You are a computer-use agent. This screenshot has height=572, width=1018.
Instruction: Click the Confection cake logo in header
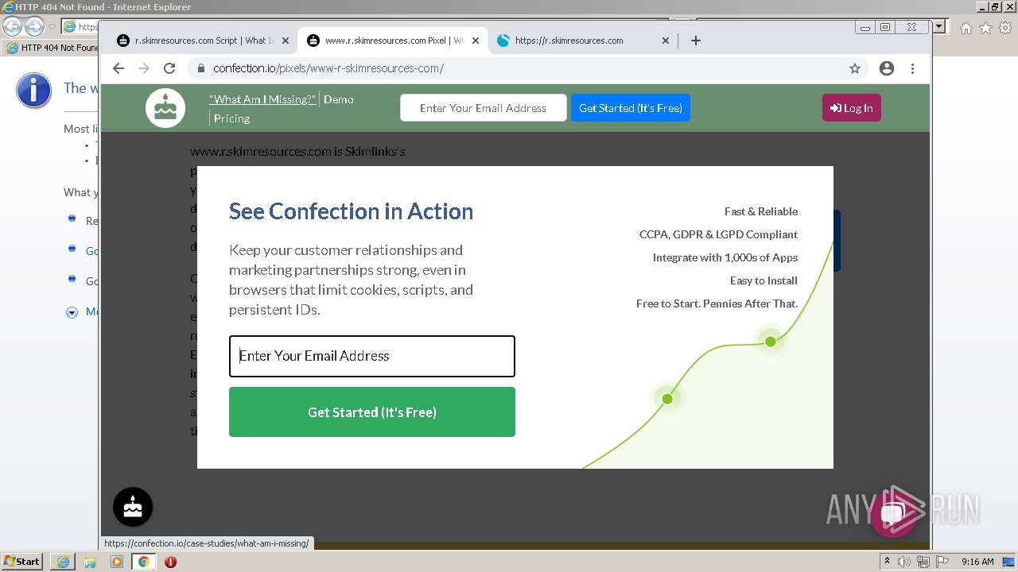point(165,108)
